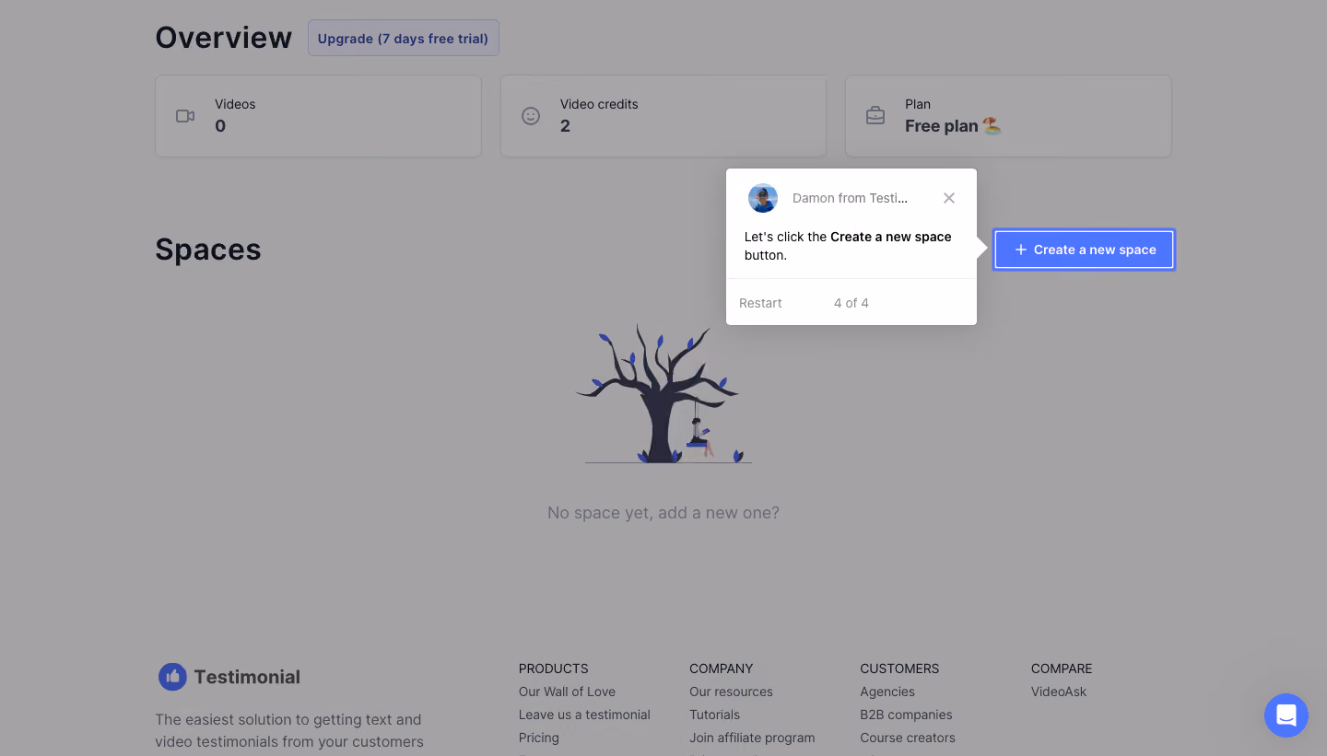Open the Our resources link
The width and height of the screenshot is (1327, 756).
[731, 692]
